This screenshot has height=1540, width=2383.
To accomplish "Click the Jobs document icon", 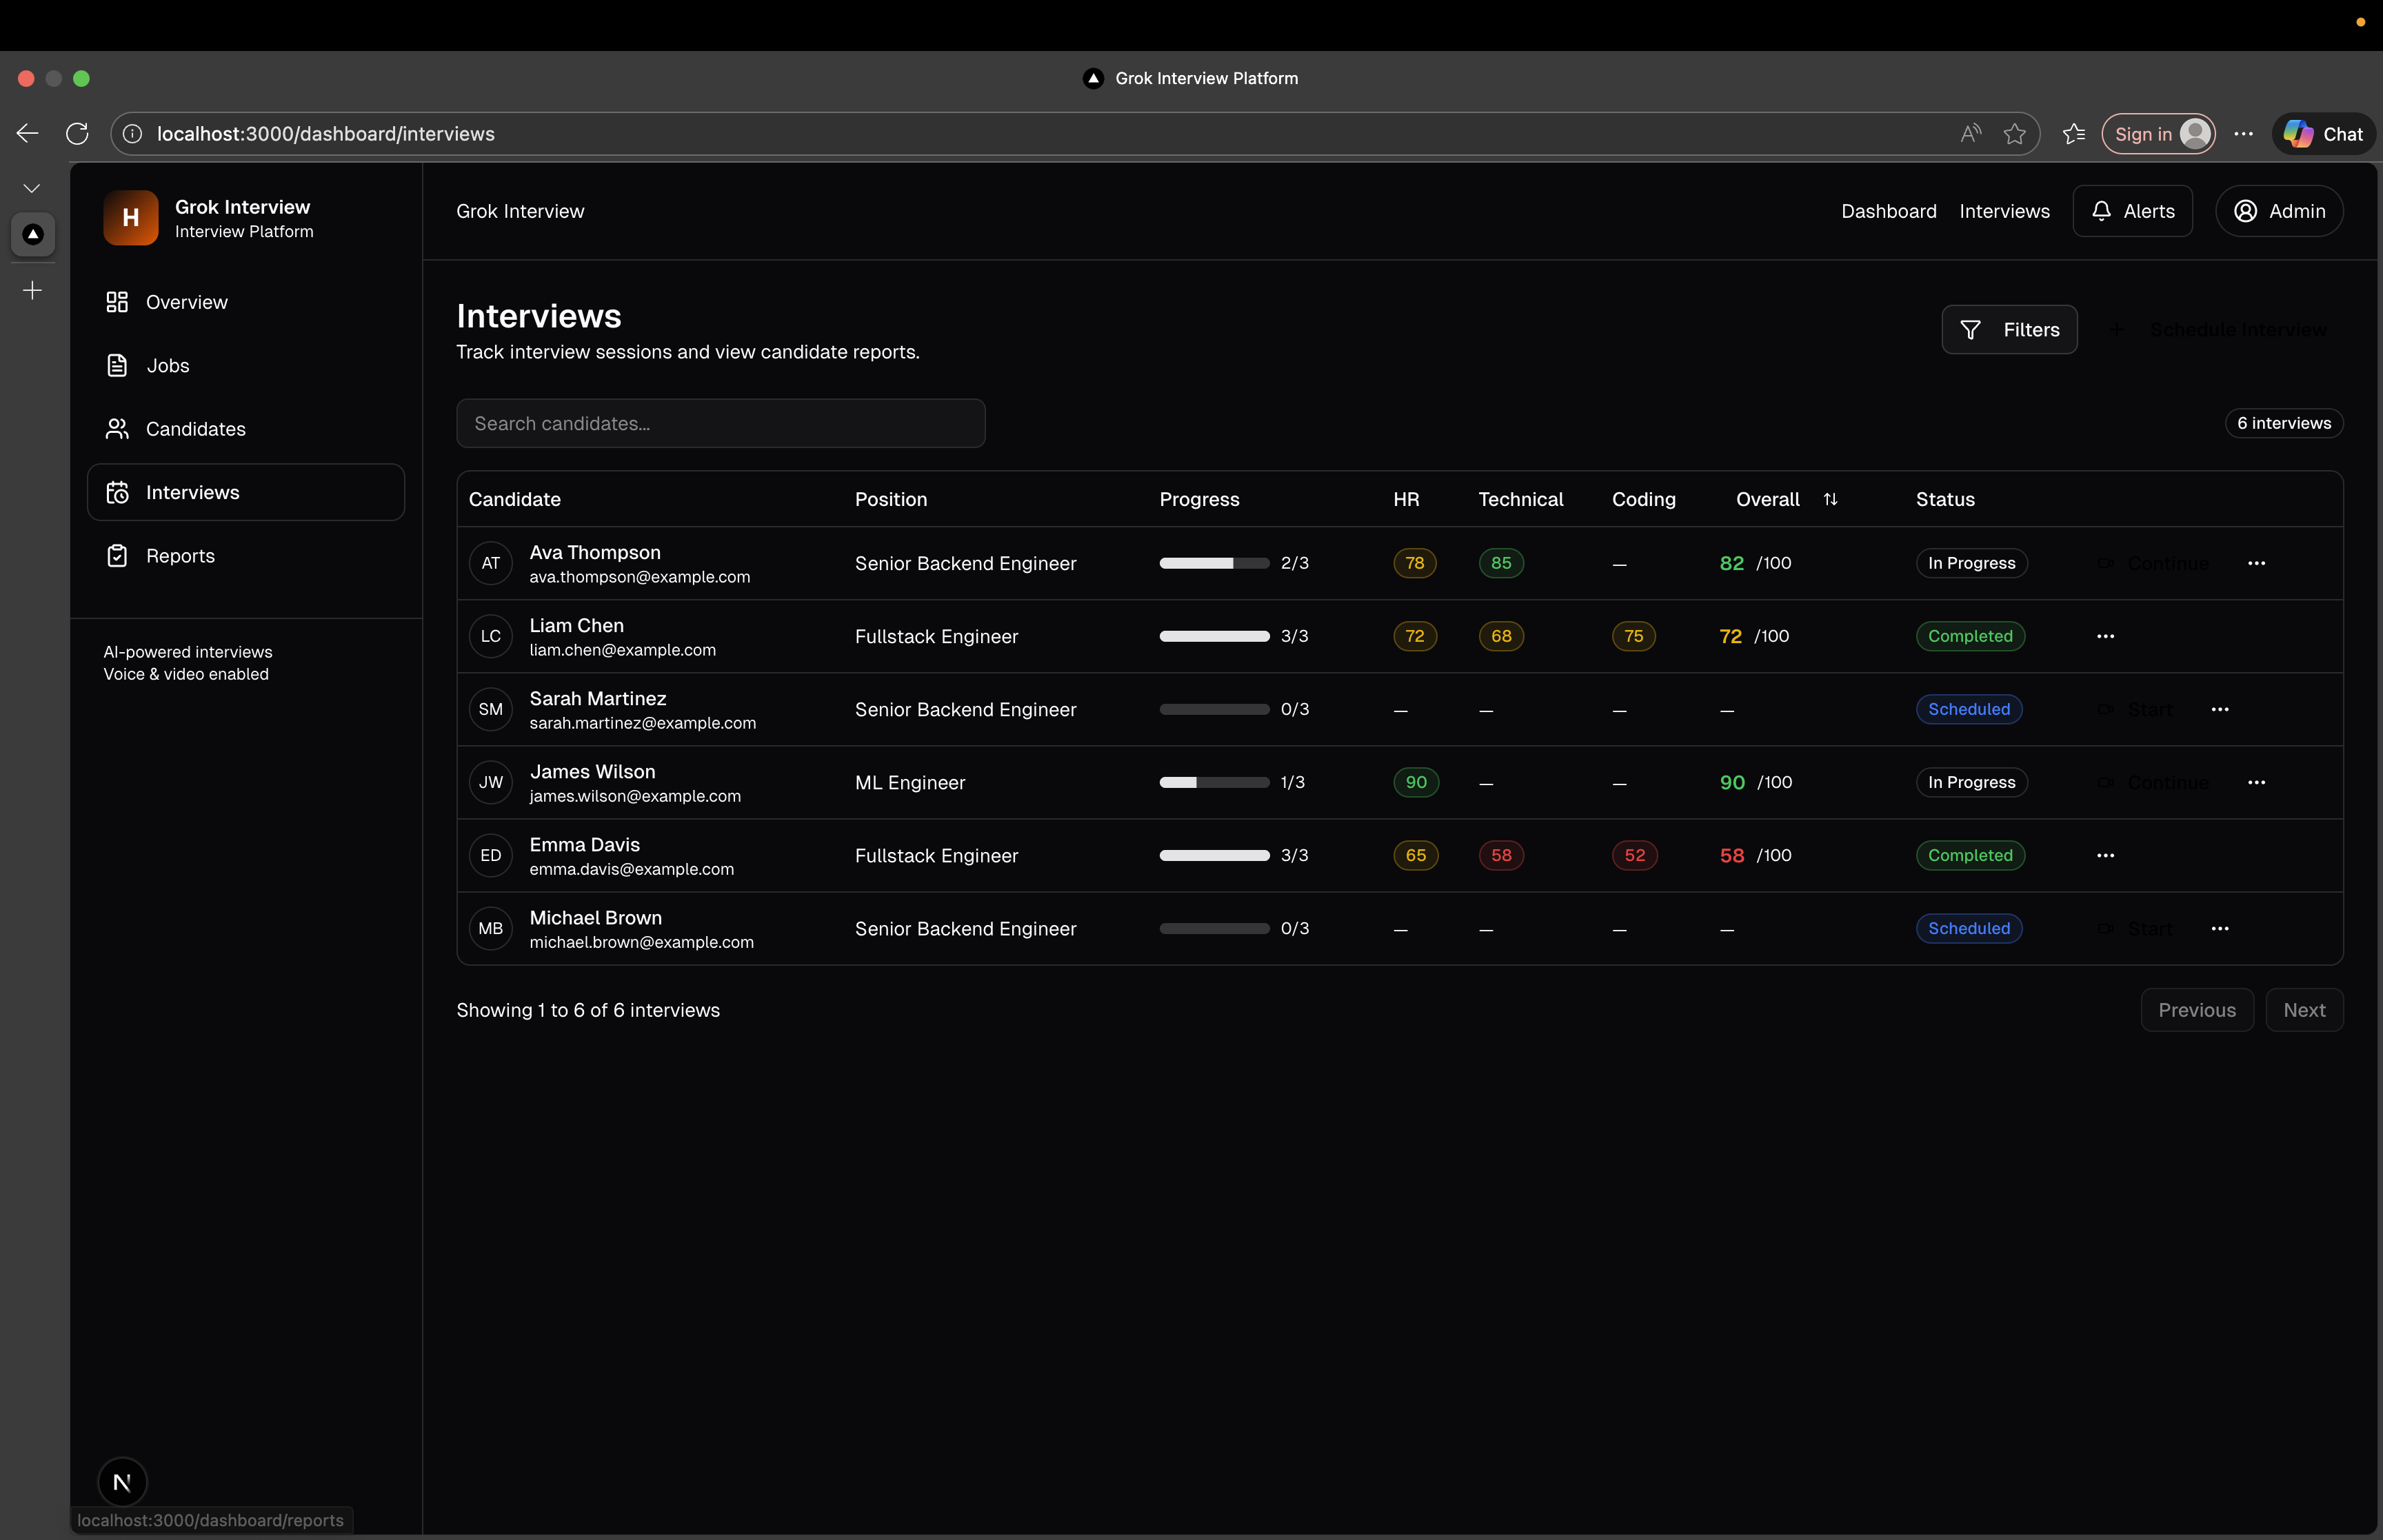I will 117,366.
